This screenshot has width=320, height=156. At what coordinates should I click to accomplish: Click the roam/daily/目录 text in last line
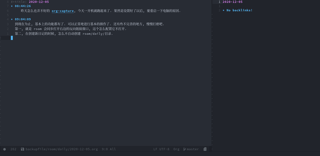97,34
